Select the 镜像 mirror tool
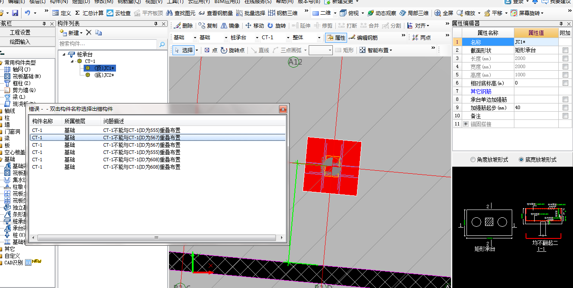 [230, 26]
